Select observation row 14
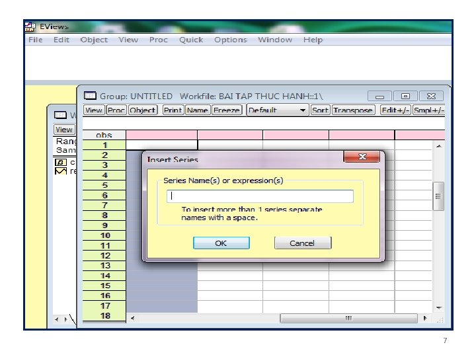 [104, 276]
